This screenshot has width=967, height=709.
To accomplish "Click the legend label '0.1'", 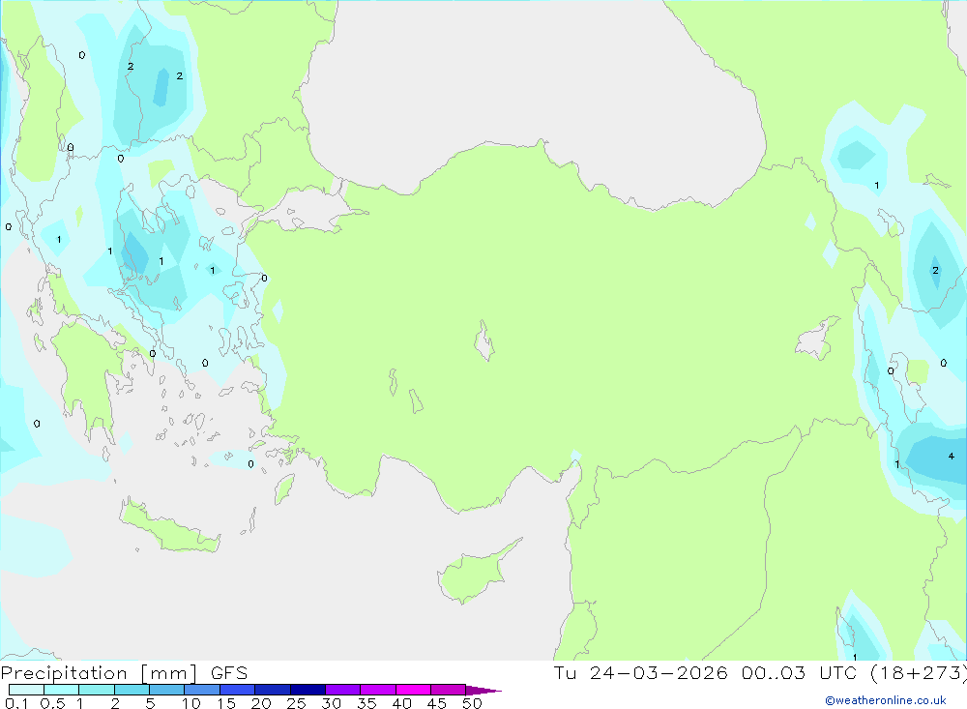I will pos(16,703).
